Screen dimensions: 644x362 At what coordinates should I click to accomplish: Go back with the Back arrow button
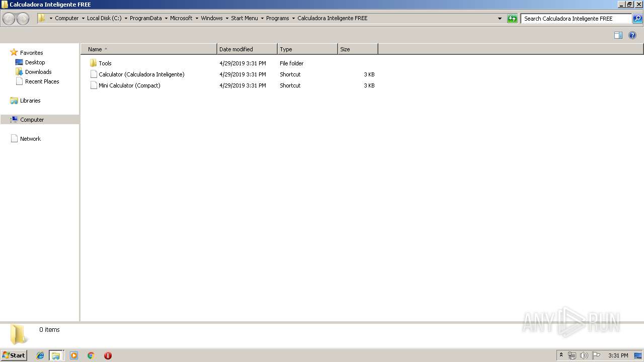click(x=9, y=19)
